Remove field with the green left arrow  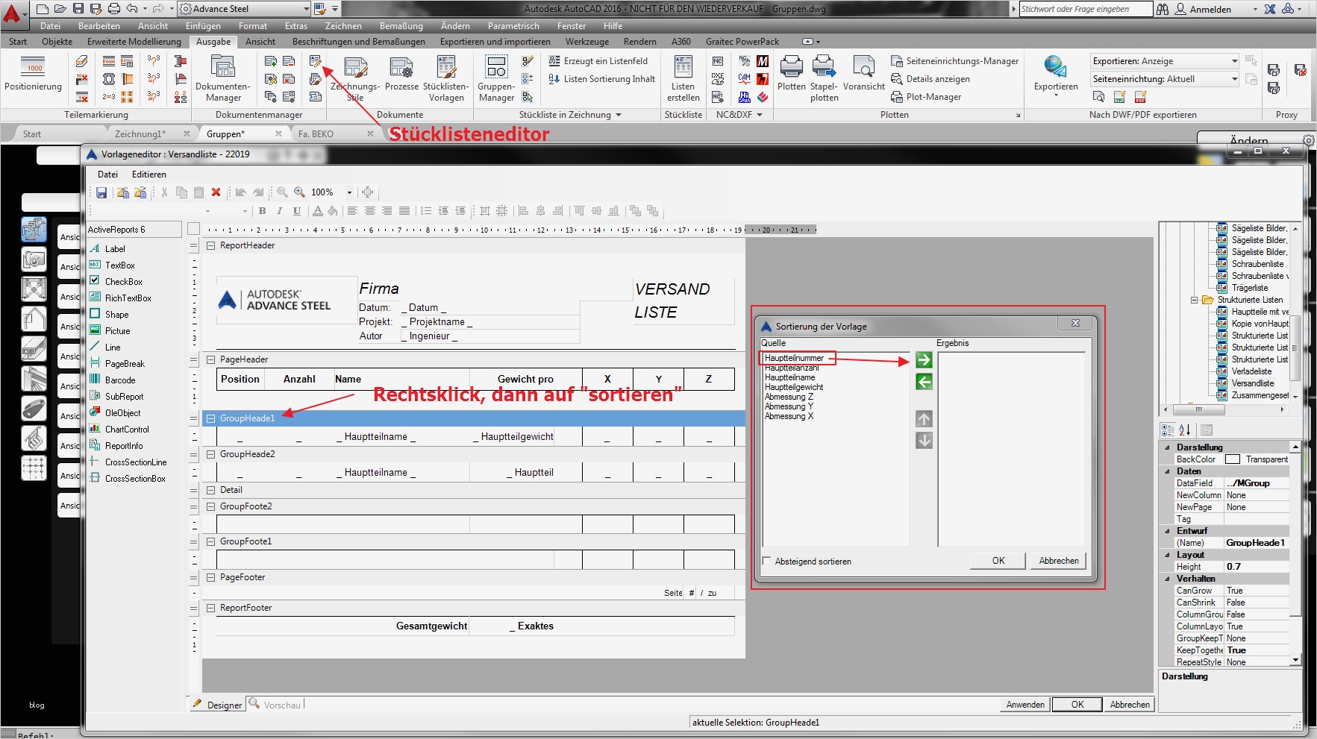coord(924,382)
